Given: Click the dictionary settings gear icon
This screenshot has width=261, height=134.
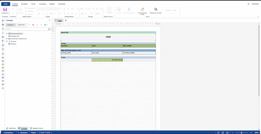Looking at the screenshot, I should point(45,25).
